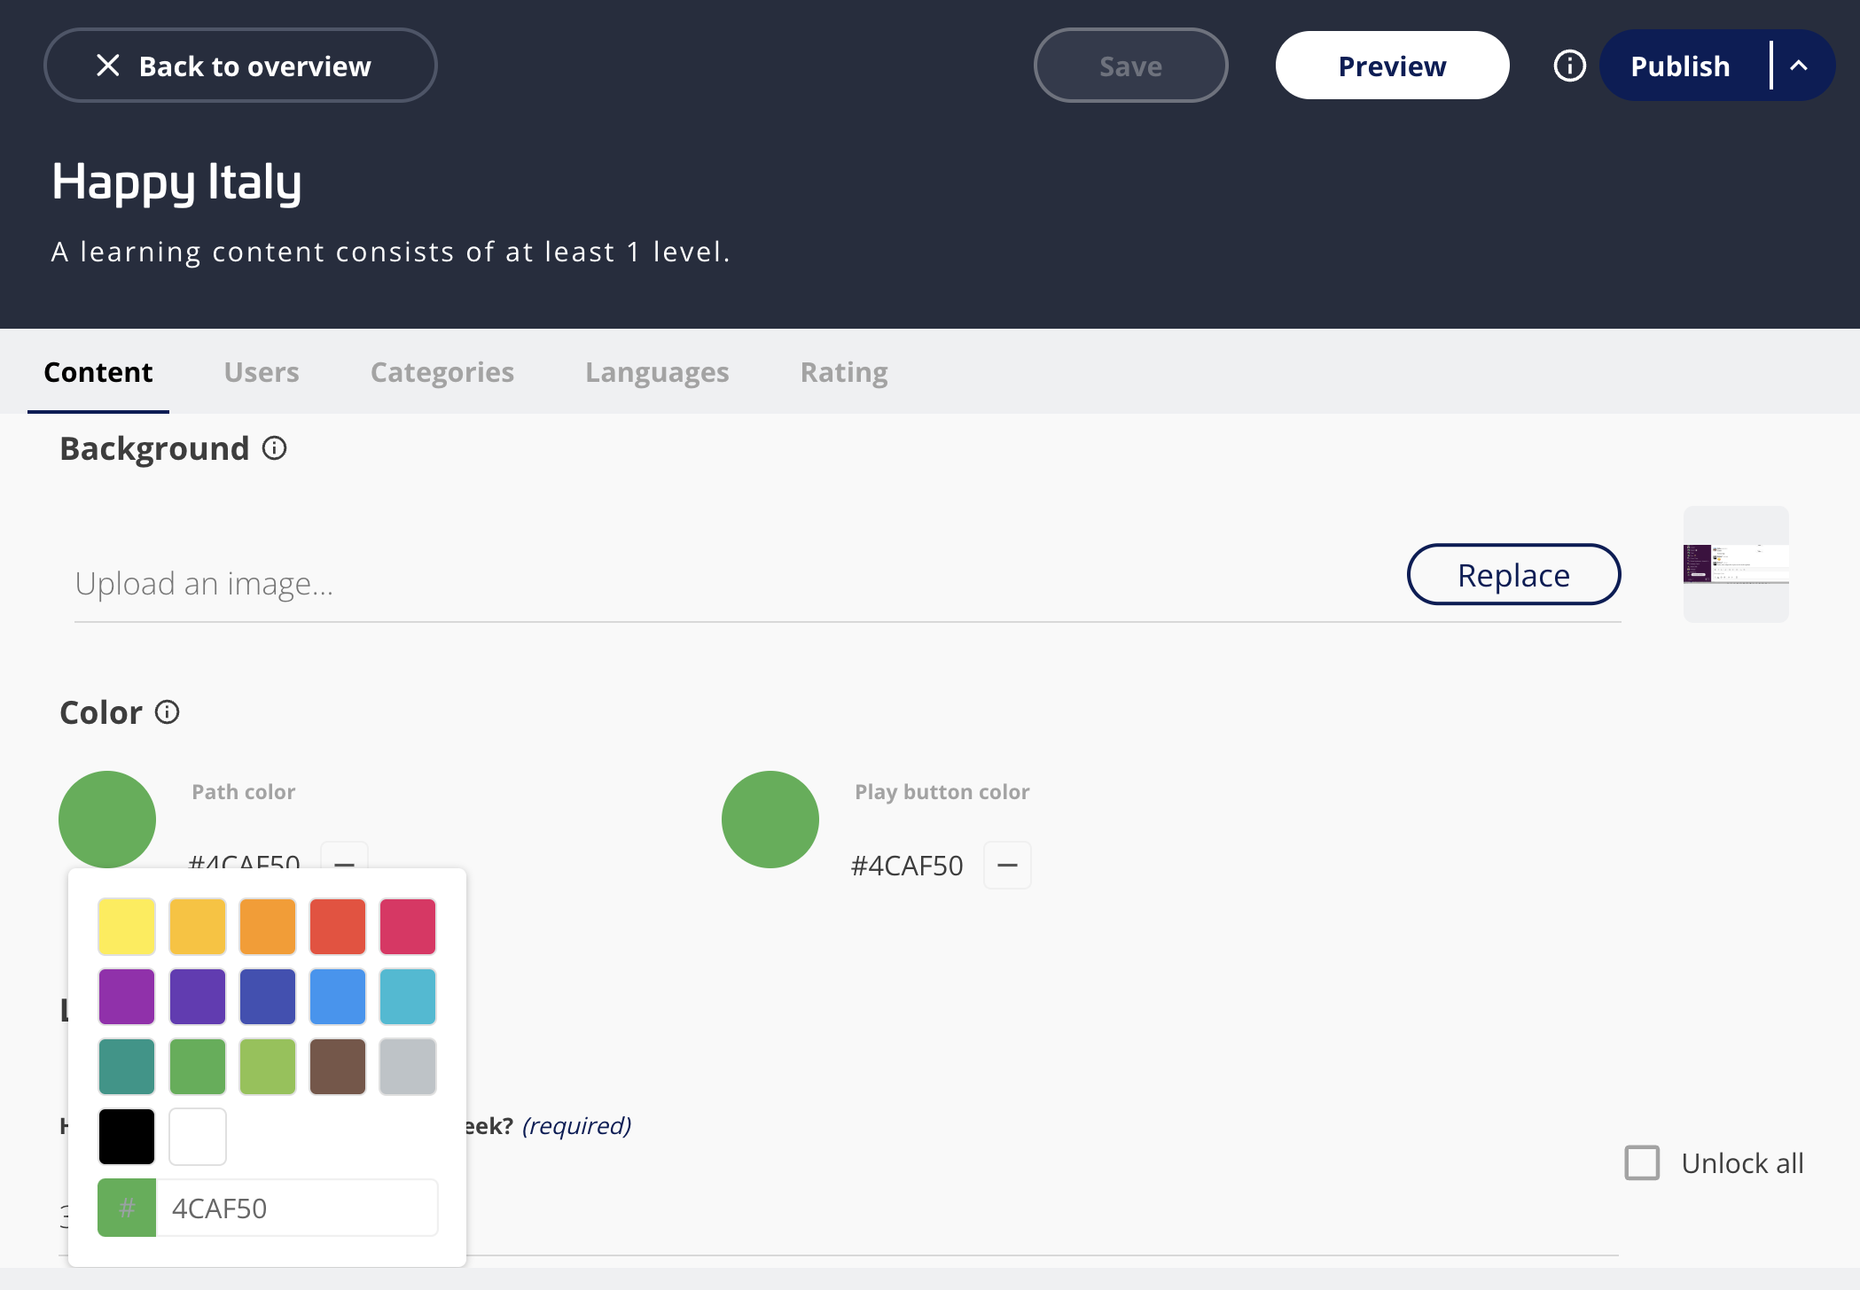Switch to the Content tab
Image resolution: width=1860 pixels, height=1290 pixels.
(x=98, y=372)
